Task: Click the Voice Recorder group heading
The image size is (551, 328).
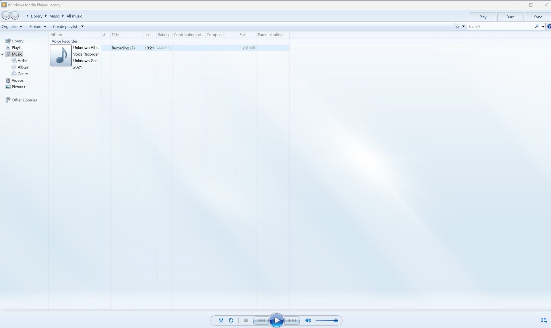Action: [x=65, y=41]
